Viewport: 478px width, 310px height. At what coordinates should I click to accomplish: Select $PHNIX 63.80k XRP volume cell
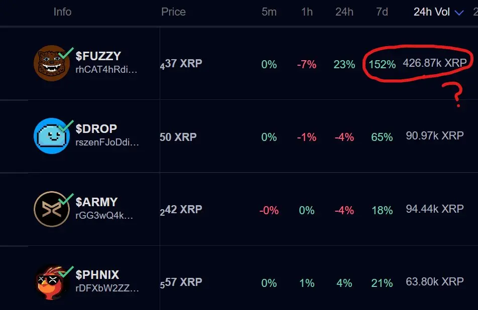434,282
